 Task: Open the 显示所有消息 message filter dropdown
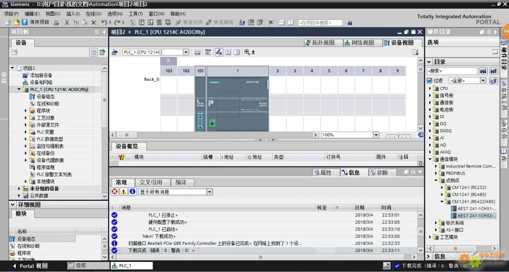pos(210,192)
